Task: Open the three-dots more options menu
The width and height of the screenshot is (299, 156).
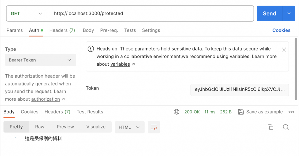Action: point(291,112)
